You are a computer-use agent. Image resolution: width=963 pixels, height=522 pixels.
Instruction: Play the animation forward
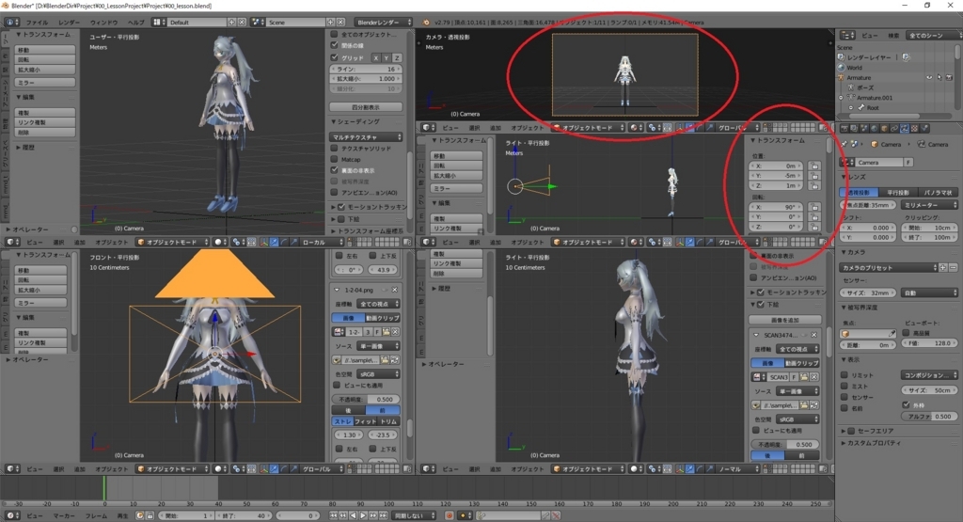(363, 515)
